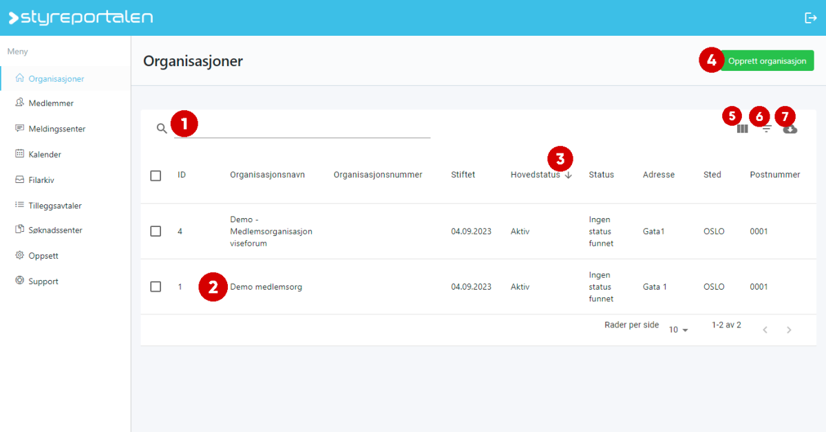Click the logout icon in the header
Screen dimensions: 826x432
click(x=810, y=18)
